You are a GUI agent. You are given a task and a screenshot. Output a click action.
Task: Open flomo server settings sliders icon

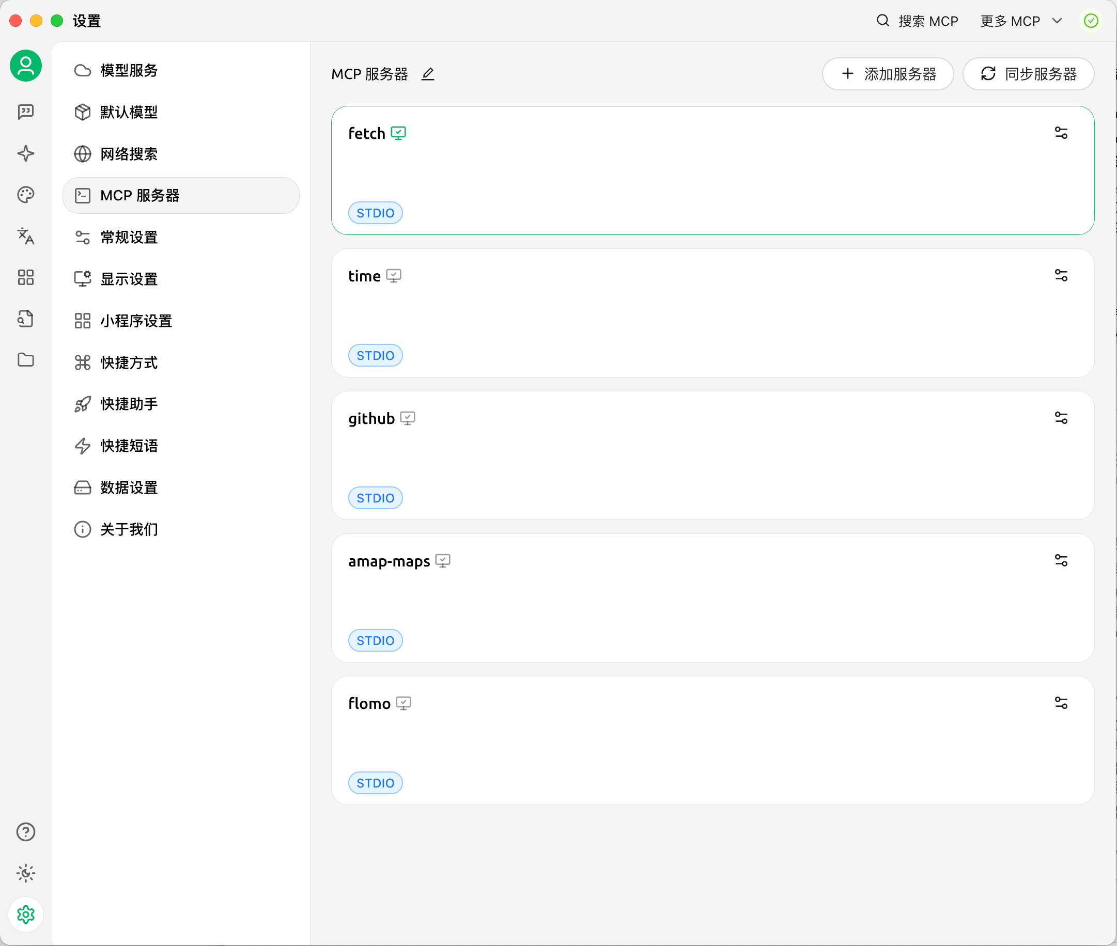[x=1061, y=703]
